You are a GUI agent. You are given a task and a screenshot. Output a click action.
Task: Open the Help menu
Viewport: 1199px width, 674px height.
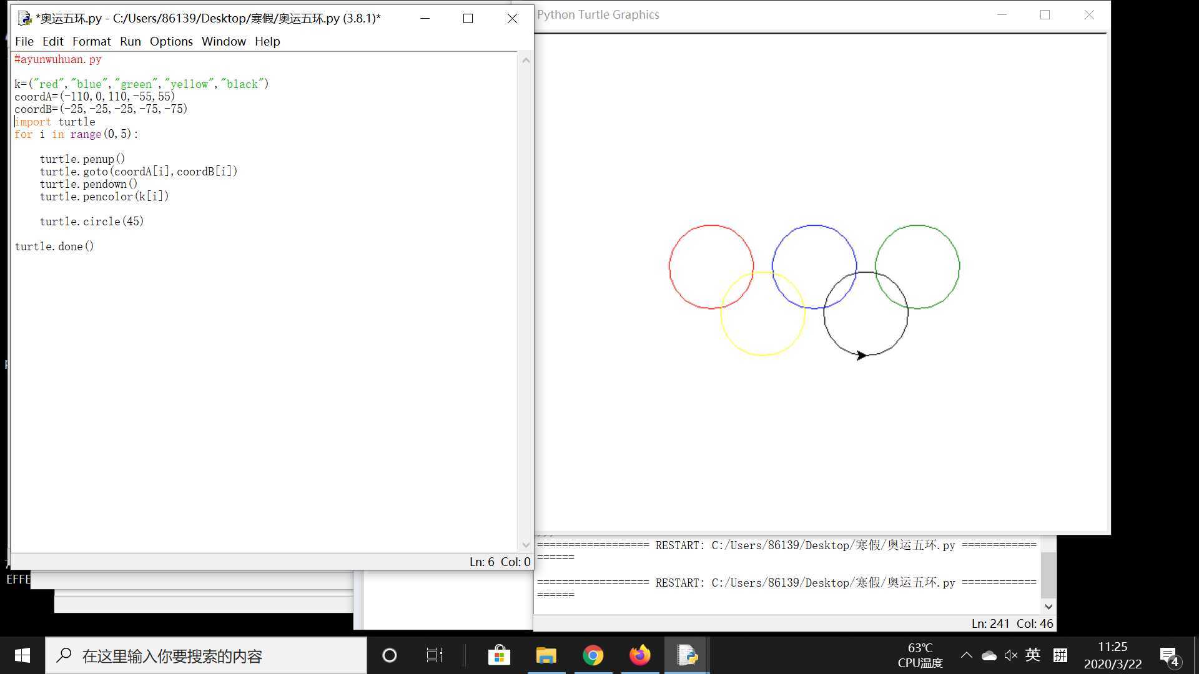click(267, 41)
